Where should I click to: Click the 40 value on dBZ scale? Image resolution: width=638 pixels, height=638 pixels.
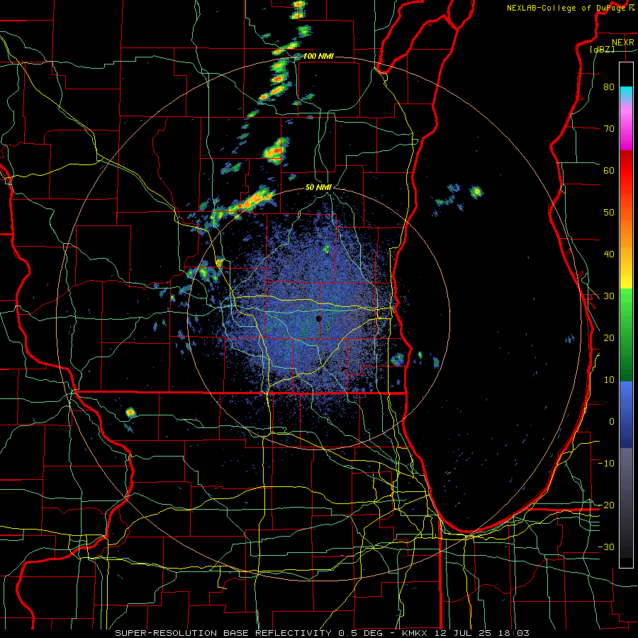click(x=609, y=254)
